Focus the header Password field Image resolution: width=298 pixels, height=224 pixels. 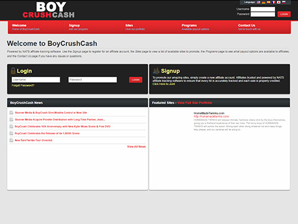(263, 14)
